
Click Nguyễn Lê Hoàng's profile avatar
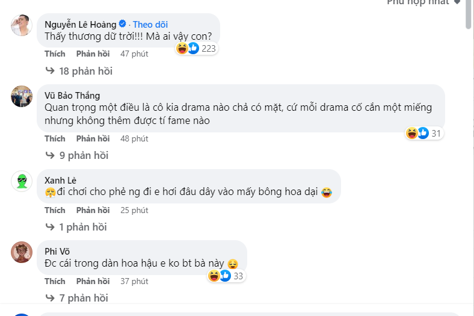(22, 26)
